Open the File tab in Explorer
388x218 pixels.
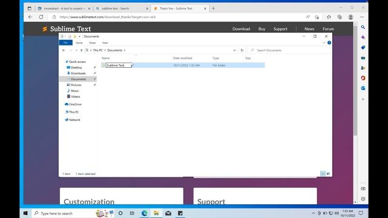click(x=65, y=43)
